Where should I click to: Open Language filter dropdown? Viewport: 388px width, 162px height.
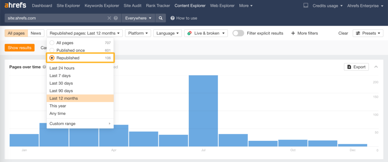(x=167, y=33)
